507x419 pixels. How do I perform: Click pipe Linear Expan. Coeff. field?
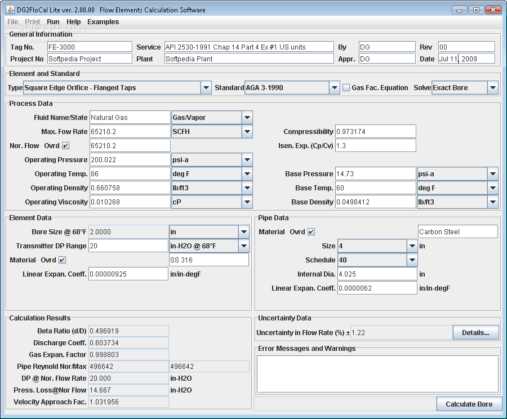[377, 288]
